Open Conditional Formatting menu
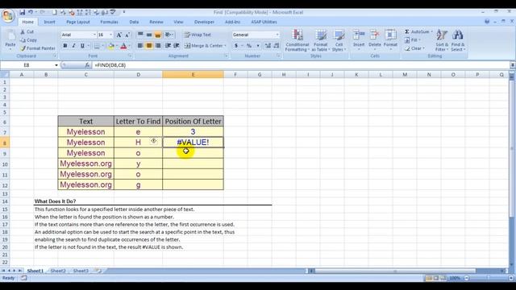The width and height of the screenshot is (516, 290). coord(298,40)
